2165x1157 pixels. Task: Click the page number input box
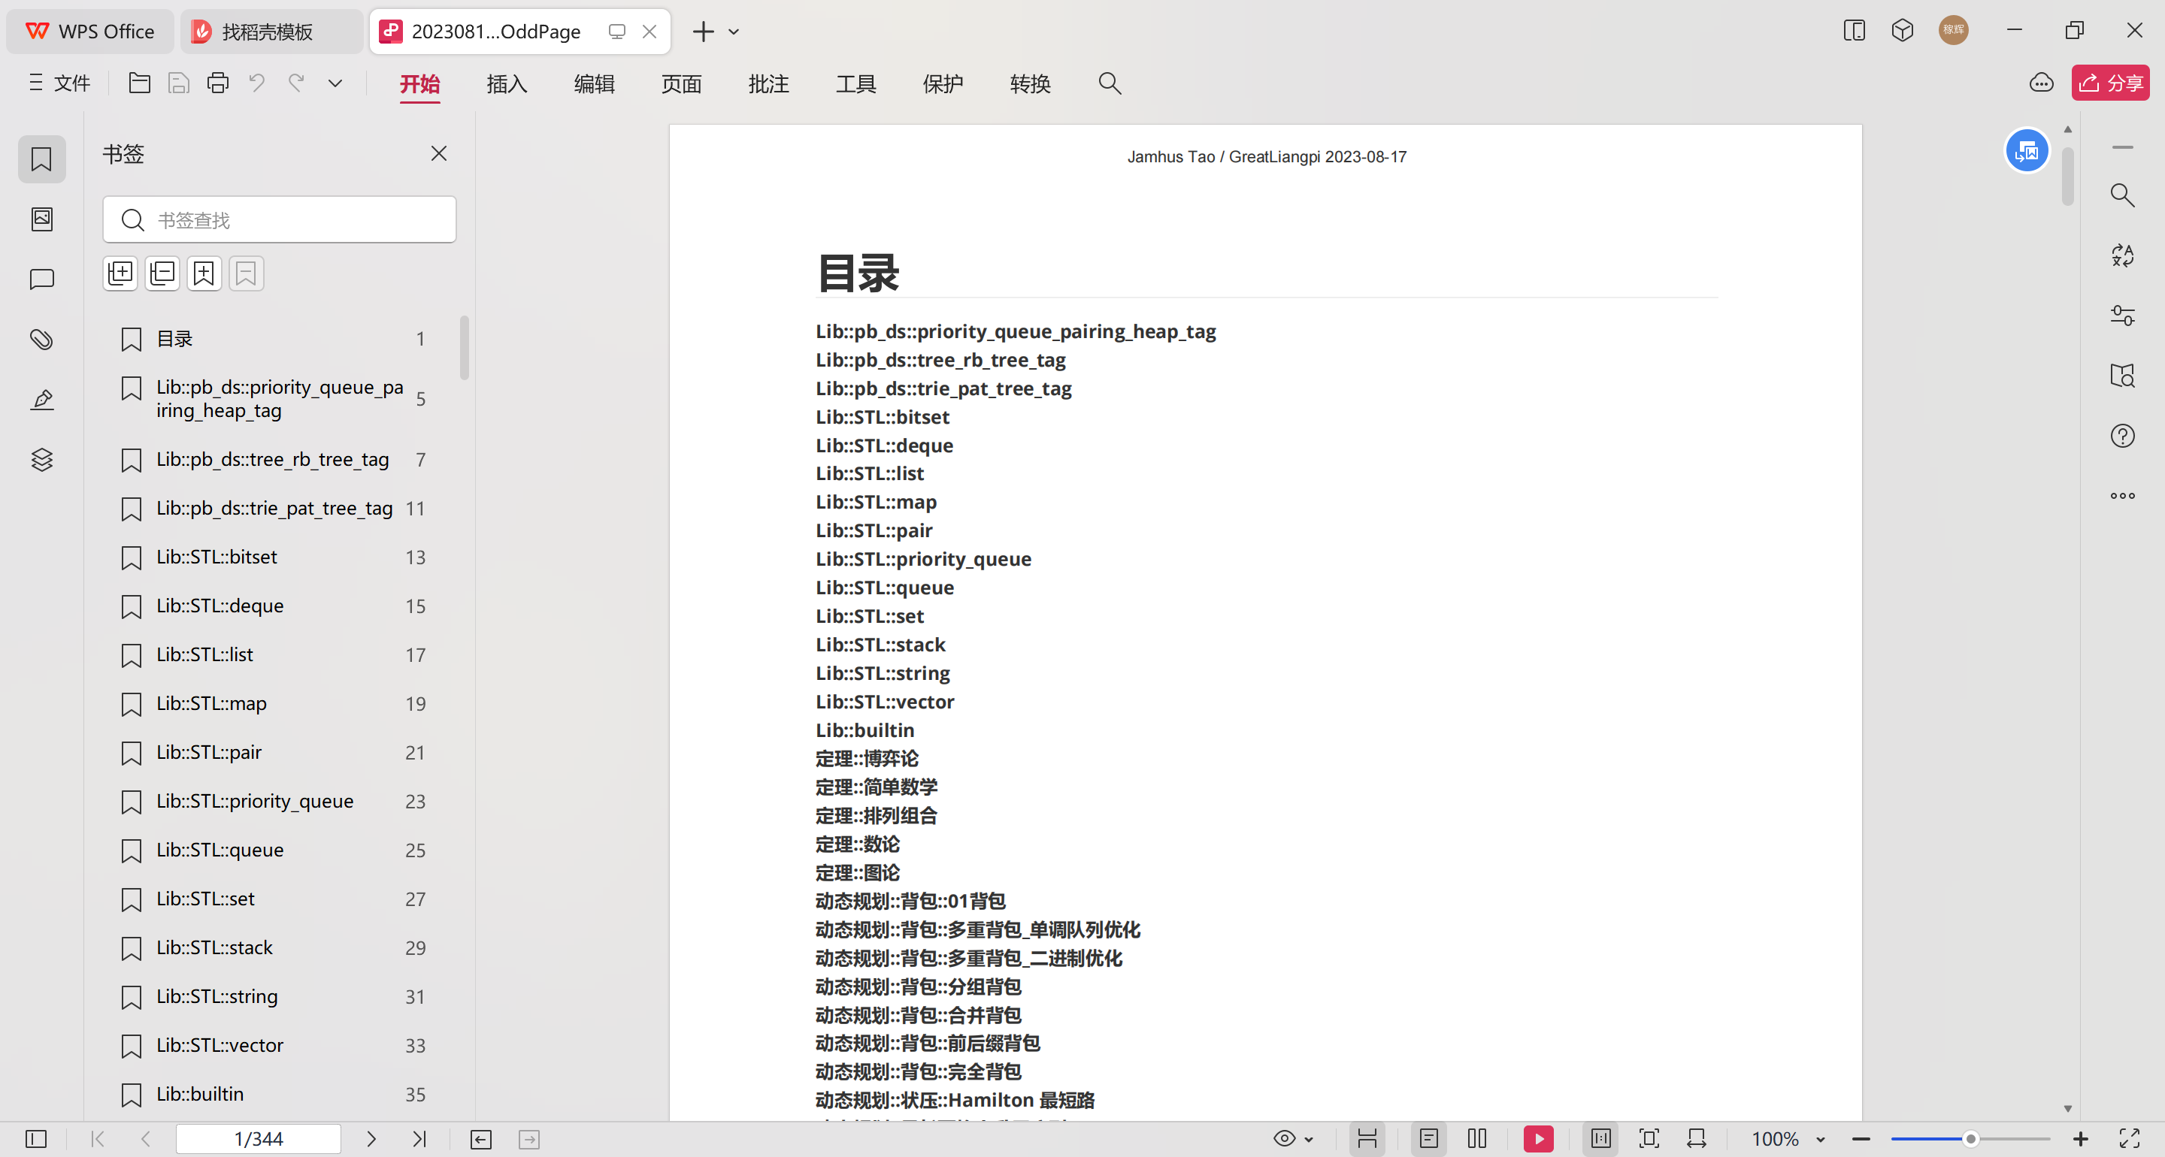pos(258,1138)
